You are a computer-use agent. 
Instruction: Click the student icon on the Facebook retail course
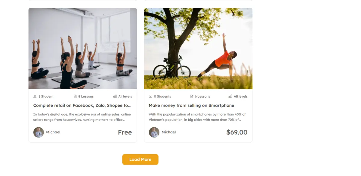click(x=35, y=96)
